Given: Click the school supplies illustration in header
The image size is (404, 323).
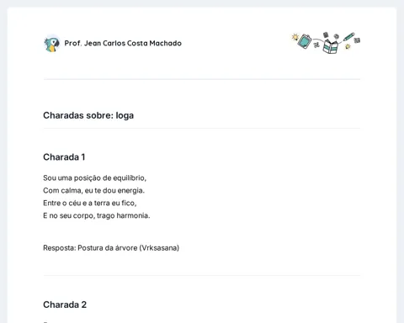Looking at the screenshot, I should (x=326, y=43).
